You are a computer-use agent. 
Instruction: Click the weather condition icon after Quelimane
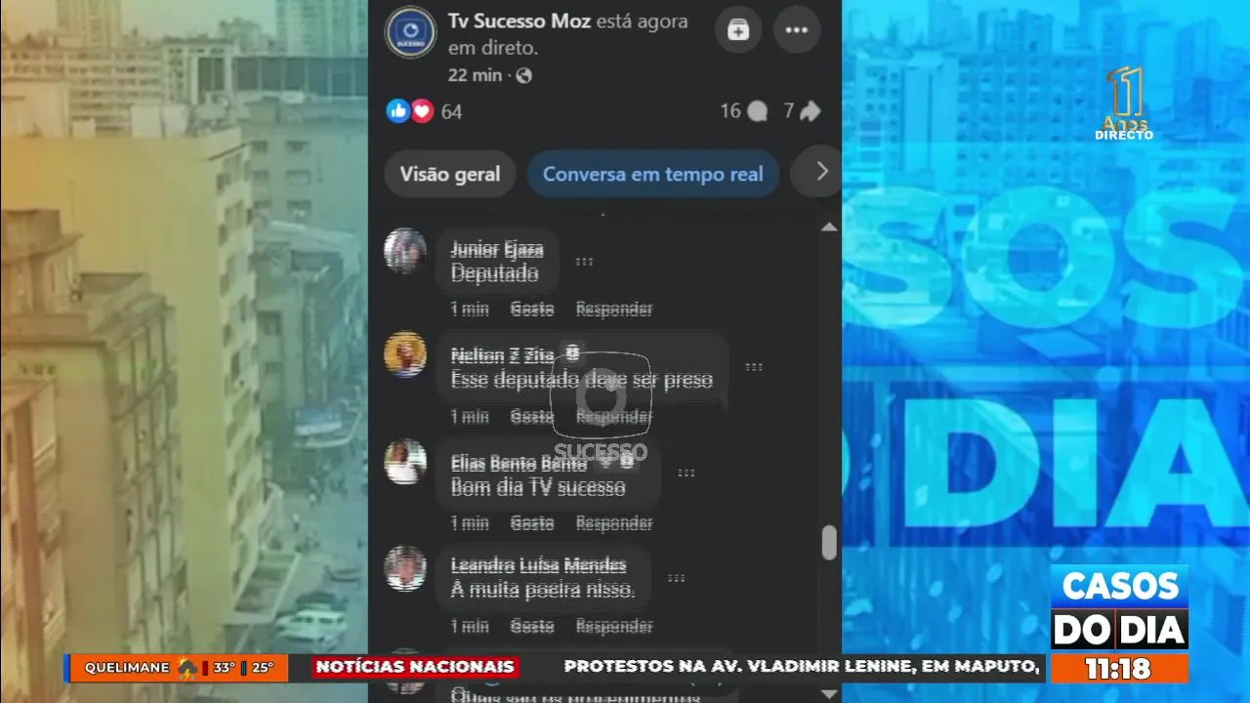[187, 668]
